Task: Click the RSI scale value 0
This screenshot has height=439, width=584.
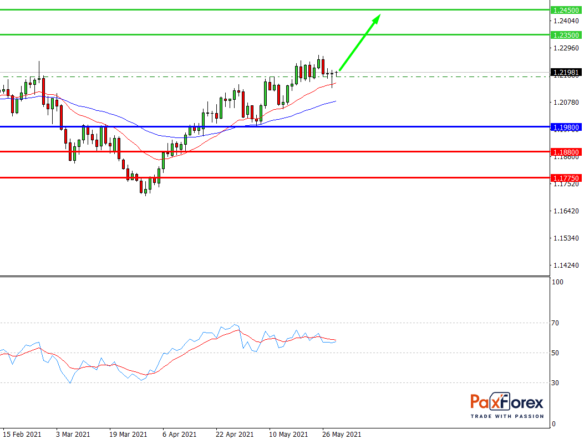Action: (x=554, y=423)
